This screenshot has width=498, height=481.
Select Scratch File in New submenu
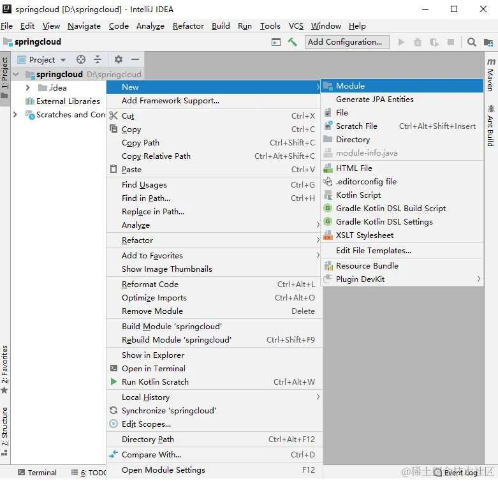[402, 126]
